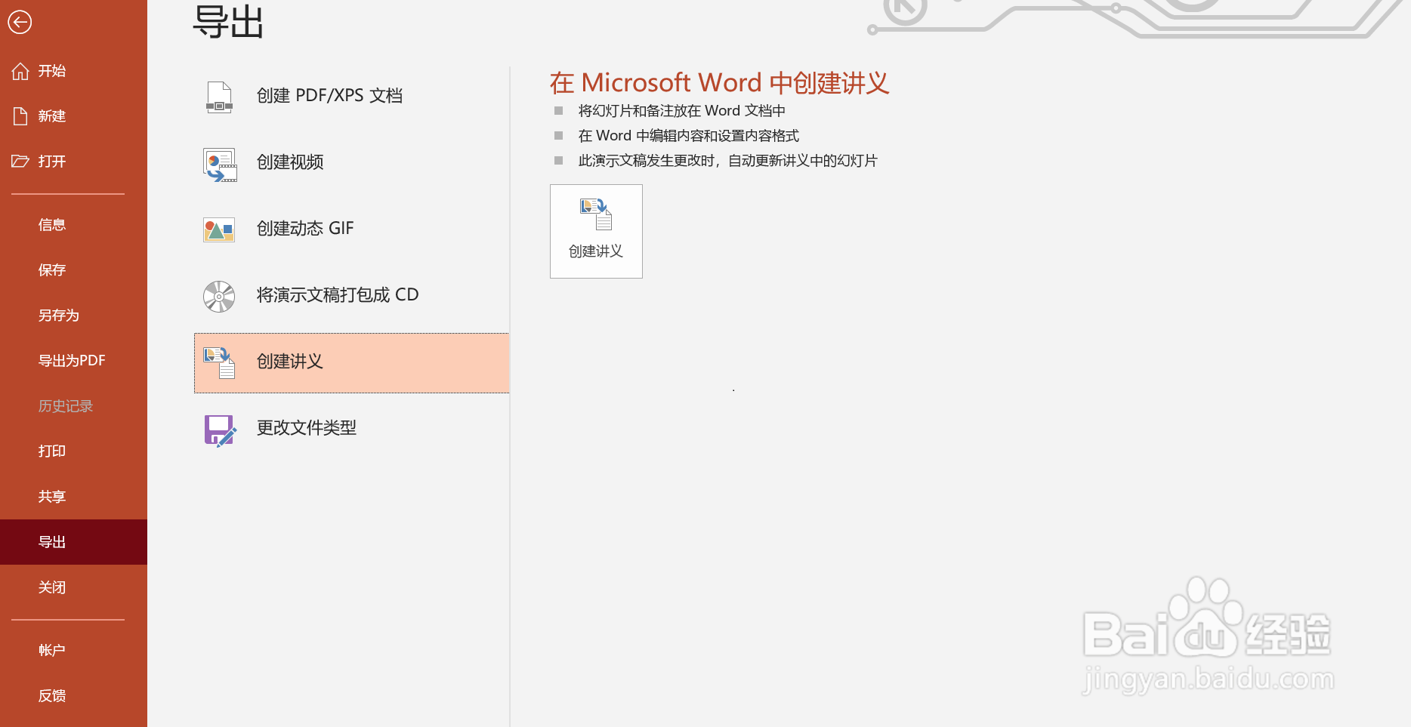Screen dimensions: 1411x727
Task: Click the heading 在 Microsoft Word 中创建讲义
Action: tap(720, 83)
